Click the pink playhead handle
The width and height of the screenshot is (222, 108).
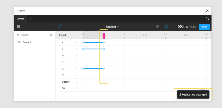[x=104, y=36]
